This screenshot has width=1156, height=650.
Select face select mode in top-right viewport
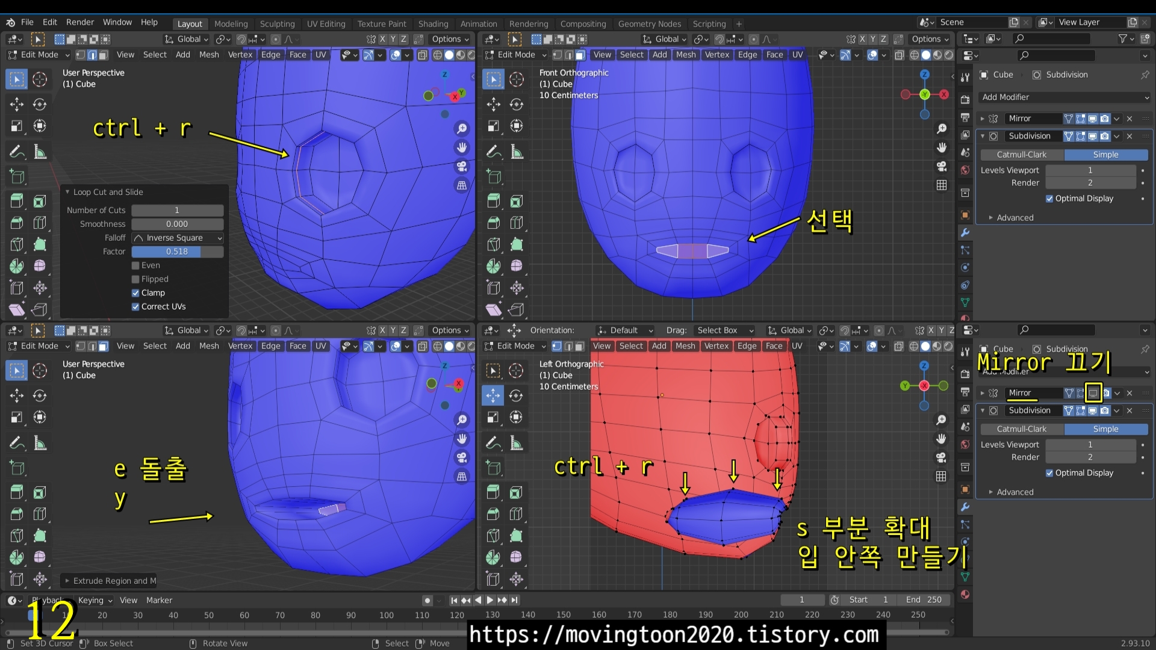[580, 55]
